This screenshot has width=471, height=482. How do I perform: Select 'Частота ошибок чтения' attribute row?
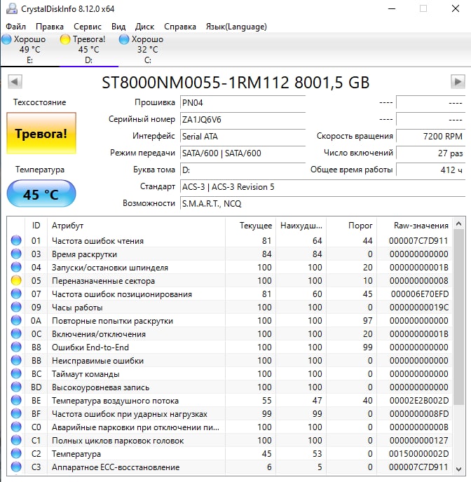coord(229,241)
